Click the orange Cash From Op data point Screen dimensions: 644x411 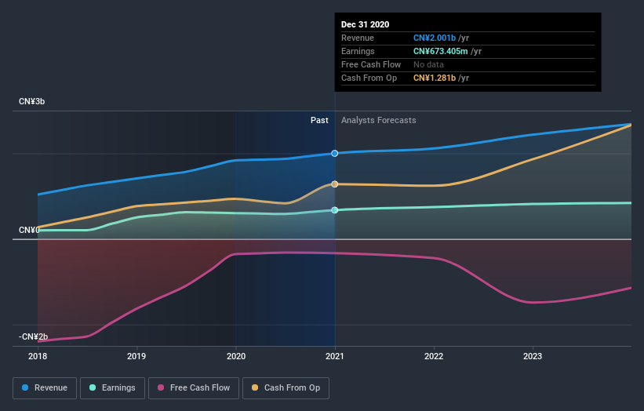[x=335, y=184]
